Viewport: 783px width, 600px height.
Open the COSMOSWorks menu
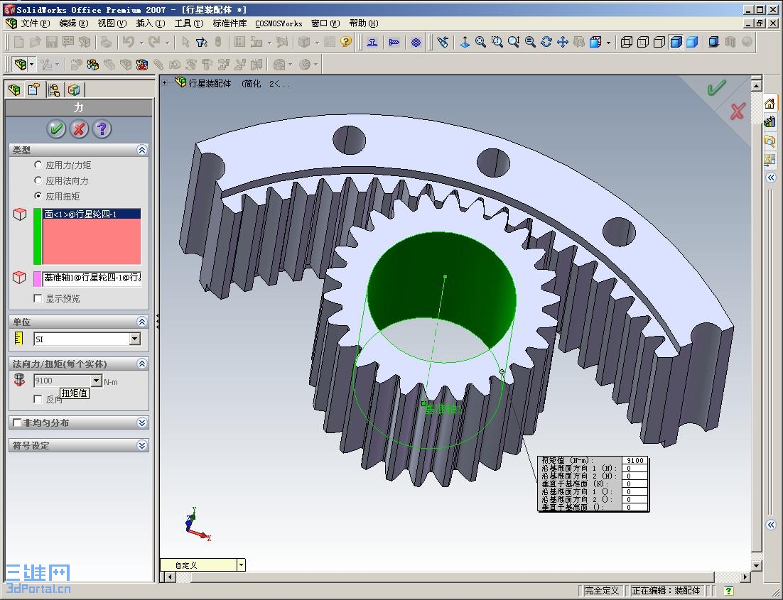click(279, 23)
